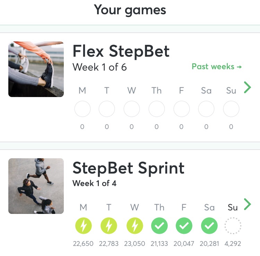Open StepBet Sprint with green chevron arrow

click(247, 204)
